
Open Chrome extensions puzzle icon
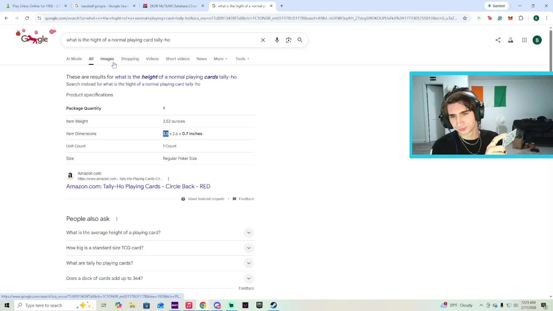point(521,18)
